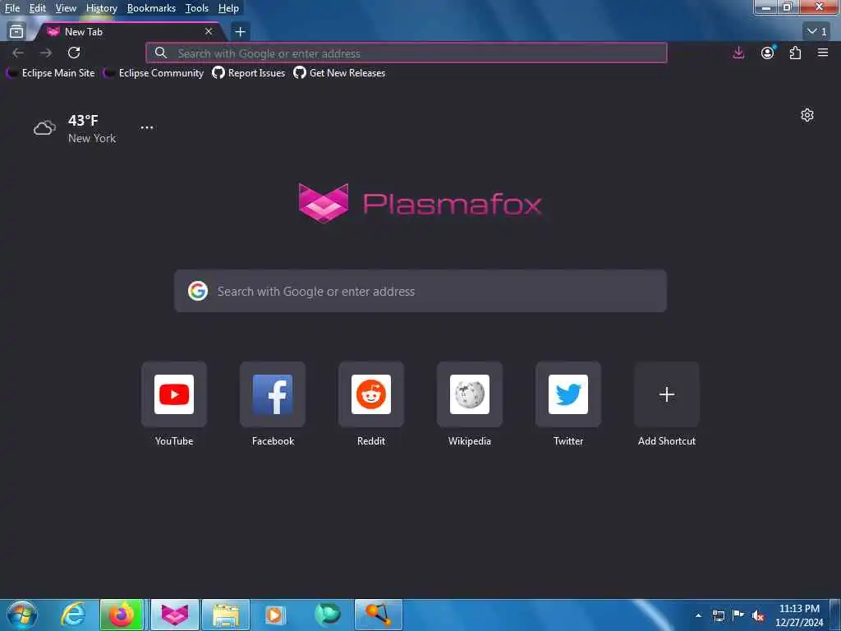Open the Help menu
Screen dimensions: 841x631
click(228, 8)
